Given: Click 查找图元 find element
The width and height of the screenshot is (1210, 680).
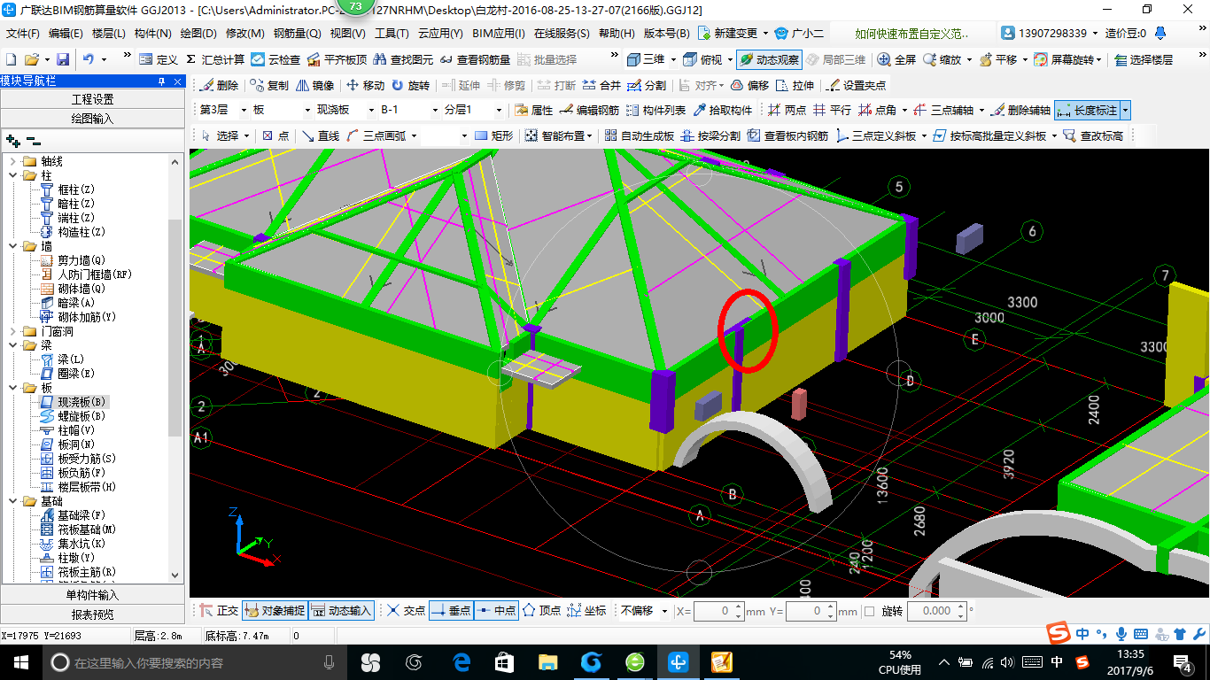Looking at the screenshot, I should point(403,59).
